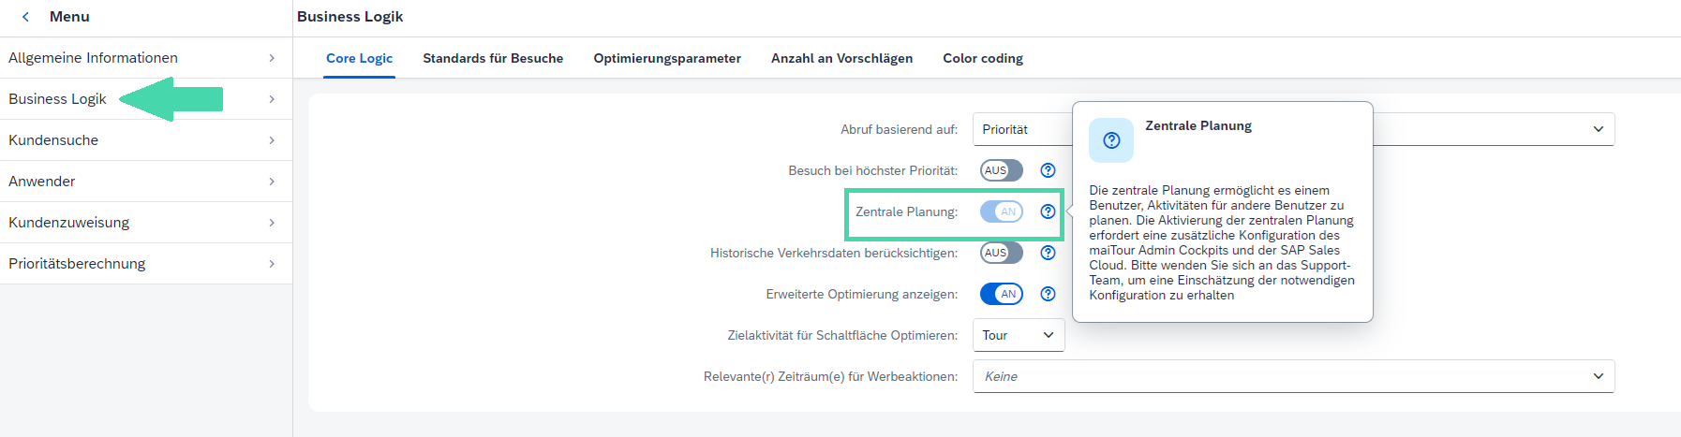Image resolution: width=1681 pixels, height=437 pixels.
Task: Enable Besuch bei höchster Priorität switch
Action: [x=1002, y=170]
